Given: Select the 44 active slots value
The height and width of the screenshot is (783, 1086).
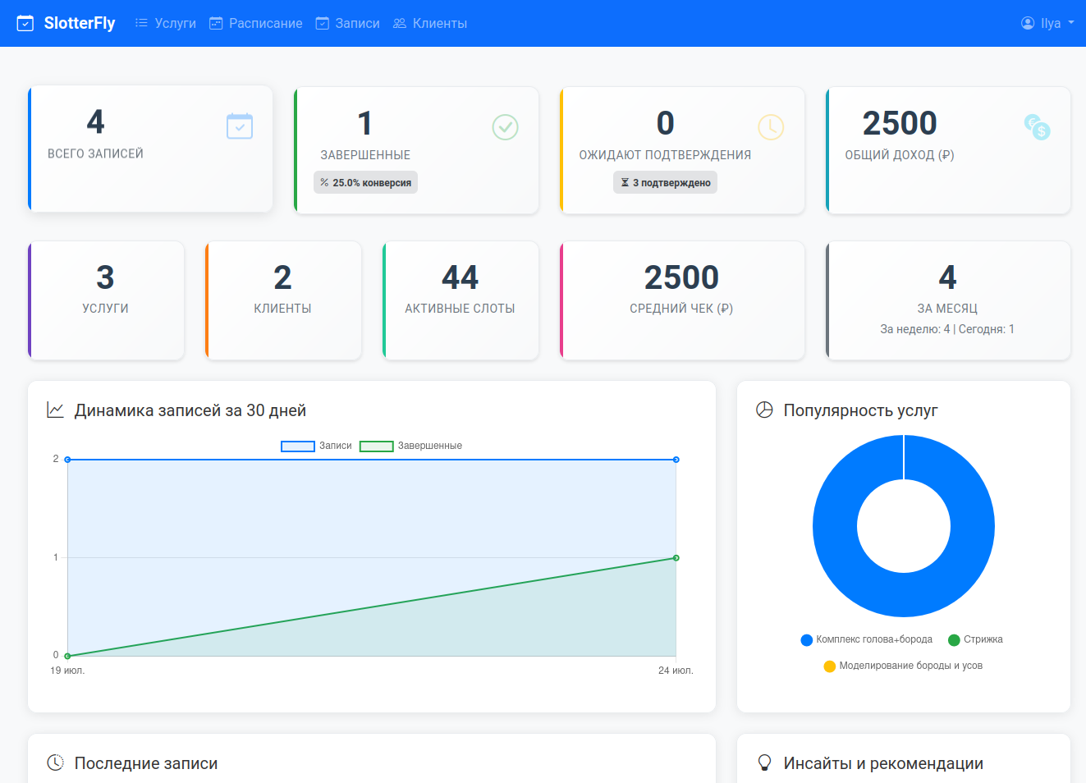Looking at the screenshot, I should pos(460,277).
